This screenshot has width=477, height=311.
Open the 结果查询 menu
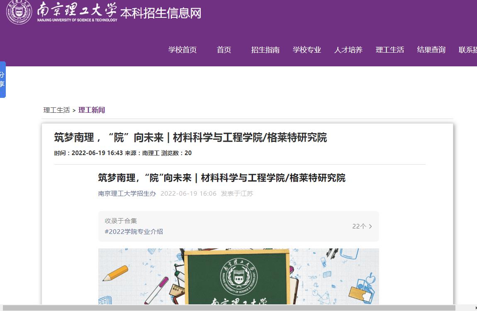(x=431, y=50)
